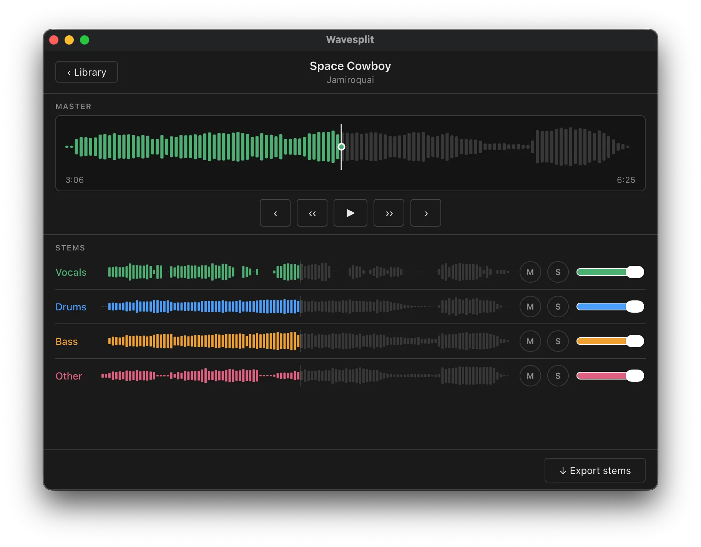Click the Vocals stem label

(71, 272)
